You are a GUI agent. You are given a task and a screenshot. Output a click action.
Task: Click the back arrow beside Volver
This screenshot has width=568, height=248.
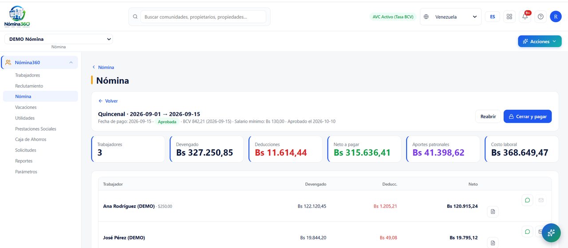pos(101,101)
